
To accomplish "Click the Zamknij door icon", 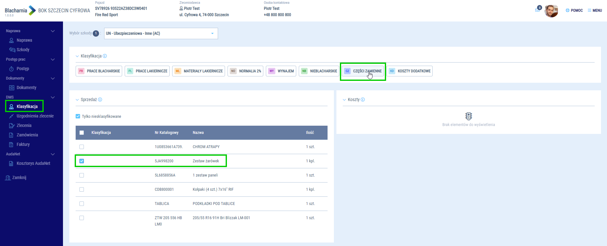I will click(8, 178).
